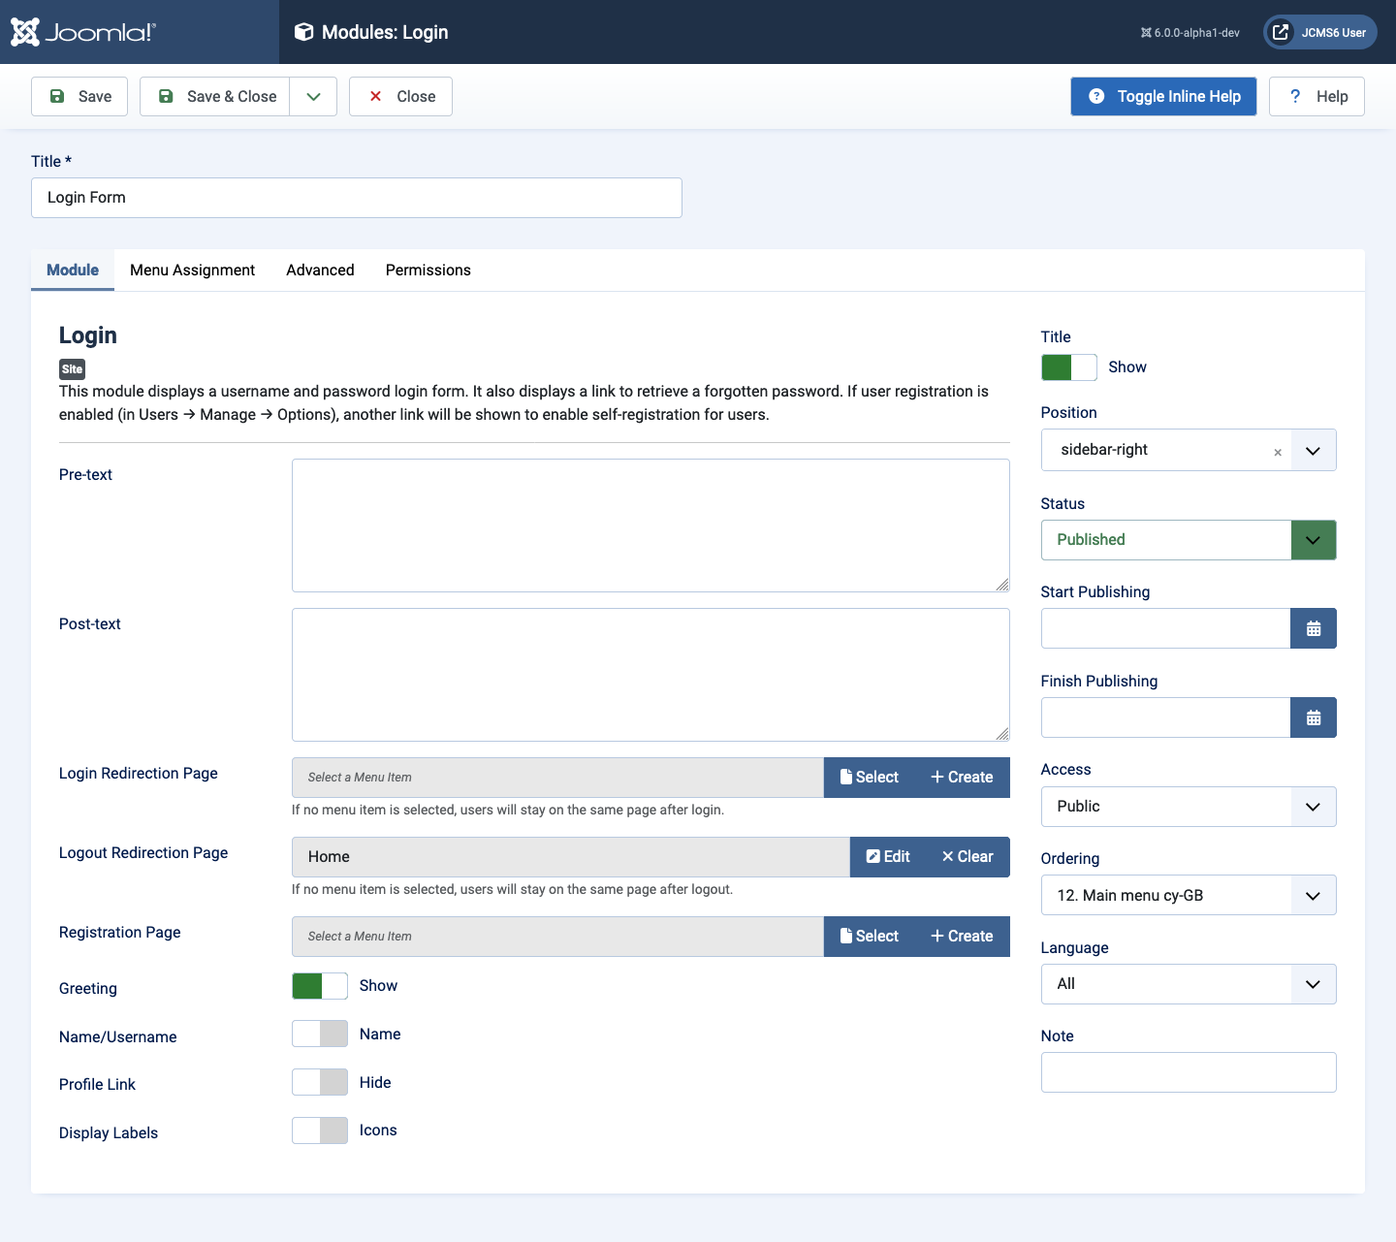The image size is (1396, 1242).
Task: Switch to the Permissions tab
Action: 428,270
